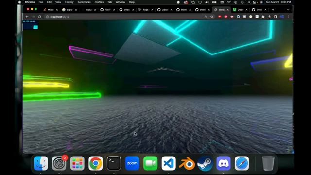Click the Chrome profile avatar
Screen dimensions: 311x175
[x=282, y=17]
